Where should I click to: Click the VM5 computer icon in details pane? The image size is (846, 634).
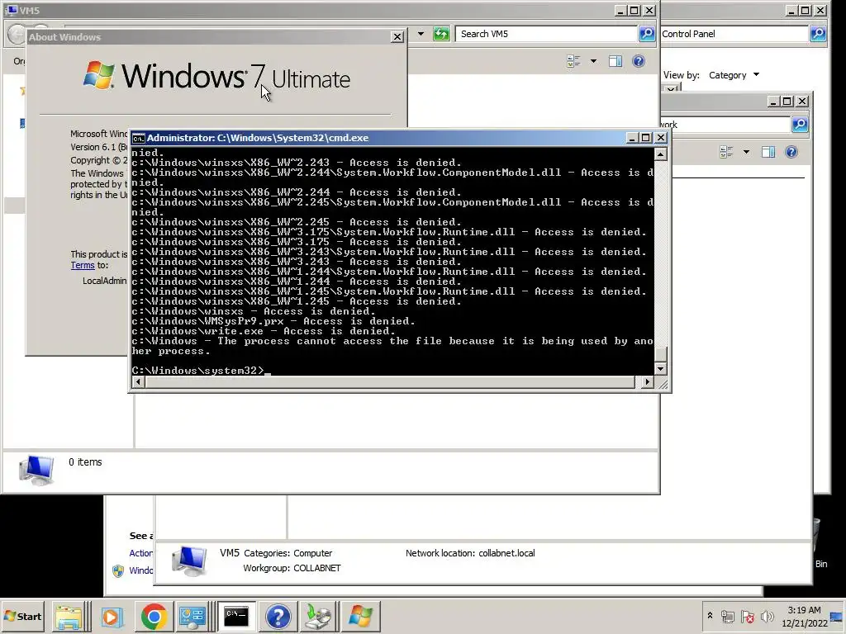[x=189, y=561]
